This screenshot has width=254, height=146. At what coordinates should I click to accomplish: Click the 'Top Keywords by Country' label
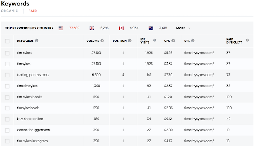tap(29, 28)
